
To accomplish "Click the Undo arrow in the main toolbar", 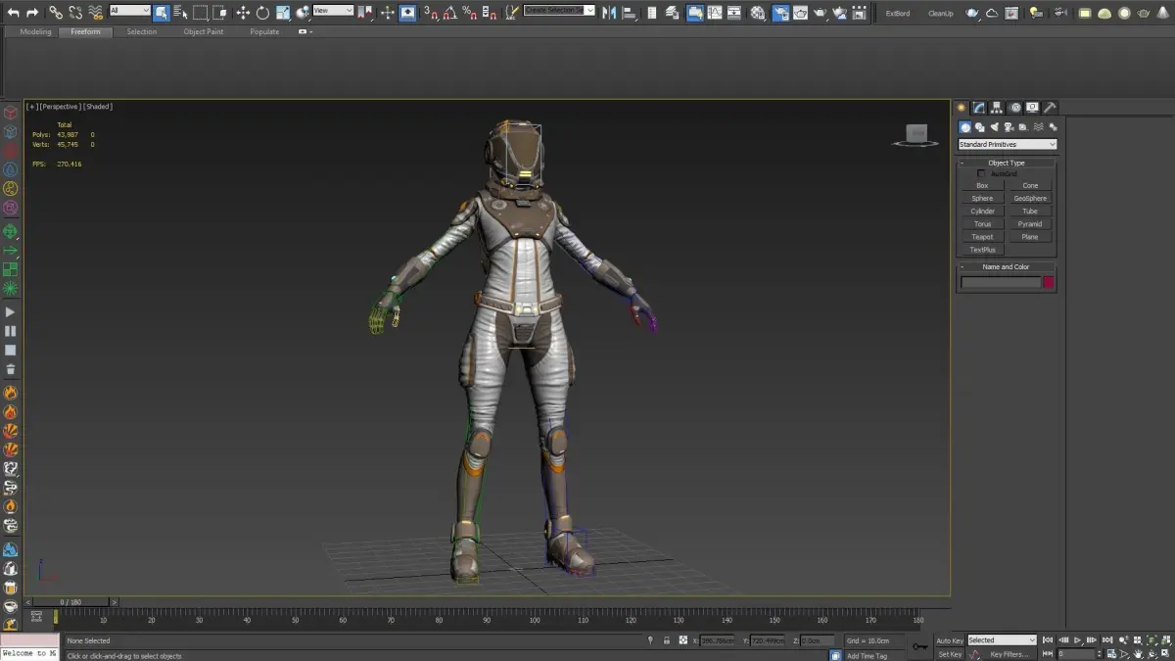I will coord(13,13).
